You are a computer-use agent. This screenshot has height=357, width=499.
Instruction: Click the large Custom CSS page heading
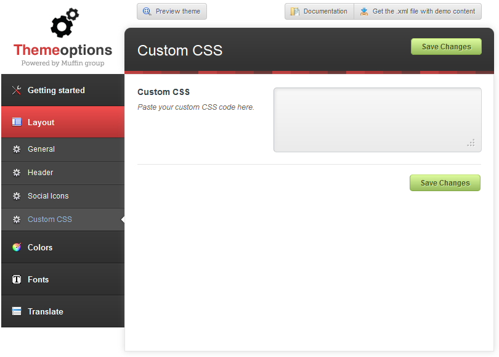click(x=180, y=51)
